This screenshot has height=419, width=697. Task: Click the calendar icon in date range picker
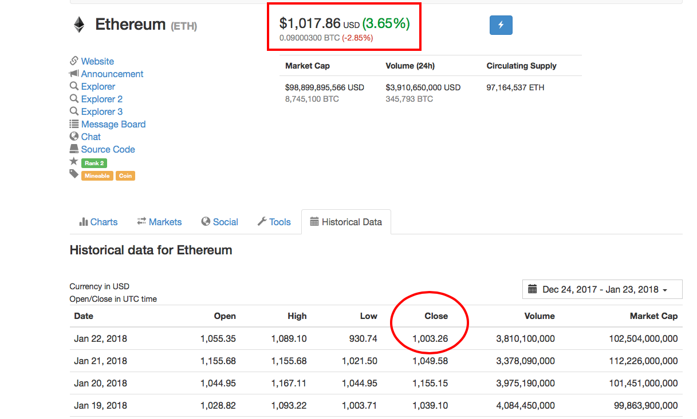tap(532, 289)
